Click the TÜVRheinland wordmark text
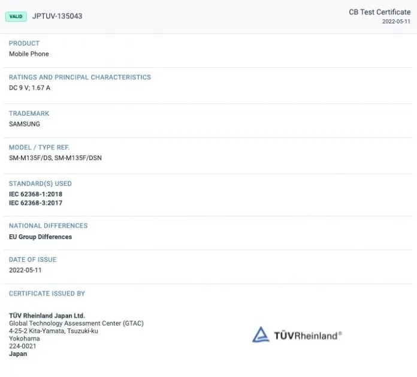This screenshot has height=377, width=417. tap(308, 336)
